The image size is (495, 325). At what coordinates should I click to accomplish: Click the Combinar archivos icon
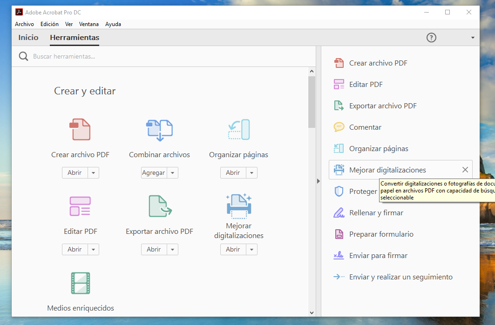(x=159, y=129)
